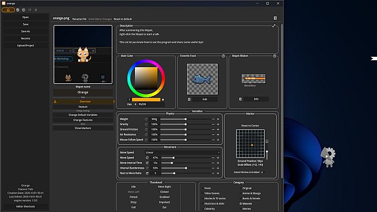
Task: Expand the Description box with arrow icon
Action: point(273,25)
